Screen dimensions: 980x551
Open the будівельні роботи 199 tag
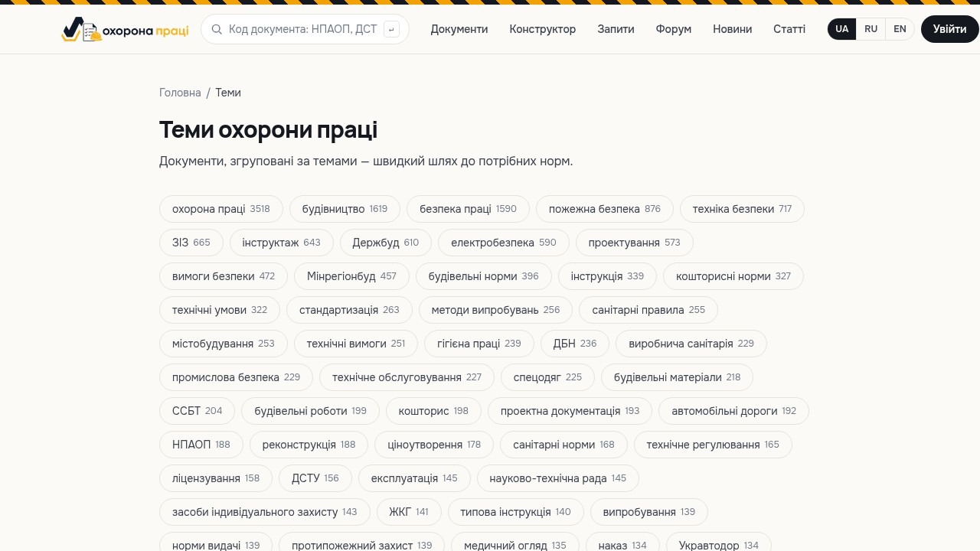[311, 411]
